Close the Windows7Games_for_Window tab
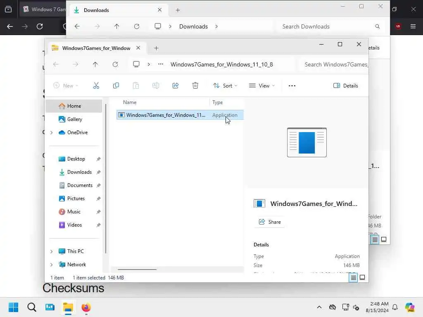The width and height of the screenshot is (423, 317). tap(138, 48)
